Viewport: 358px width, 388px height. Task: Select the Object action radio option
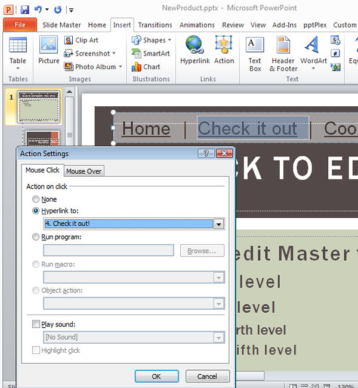pos(36,290)
